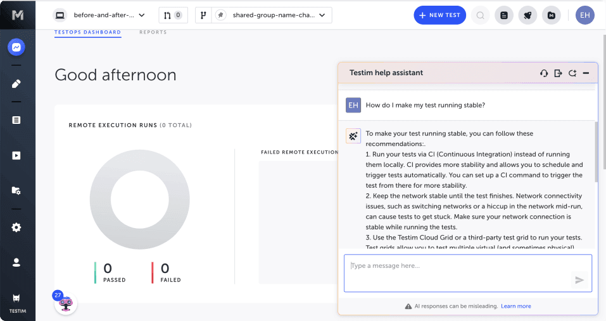This screenshot has width=606, height=321.
Task: Click the send message arrow icon
Action: pyautogui.click(x=579, y=280)
